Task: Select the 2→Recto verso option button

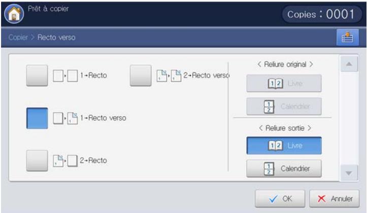Action: (x=141, y=76)
